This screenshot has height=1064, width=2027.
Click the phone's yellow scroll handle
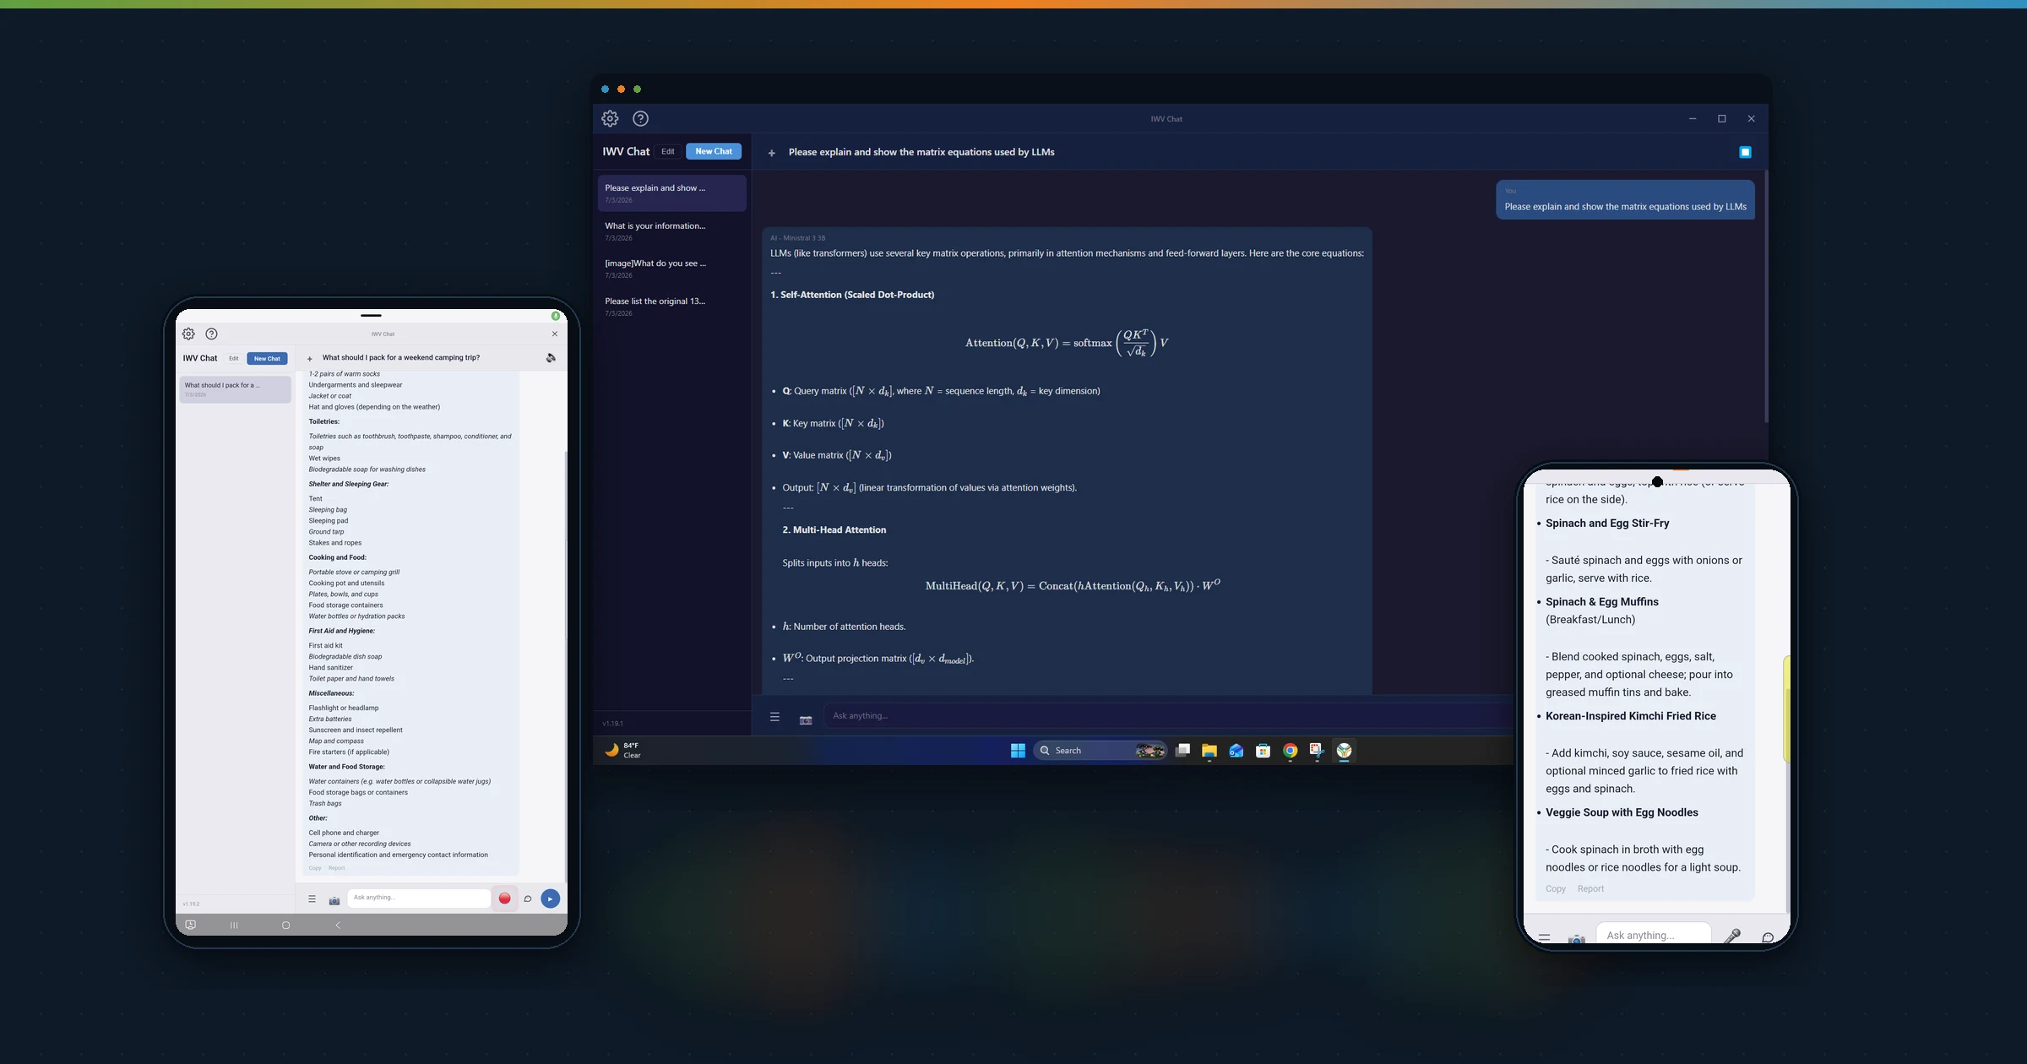(x=1786, y=709)
